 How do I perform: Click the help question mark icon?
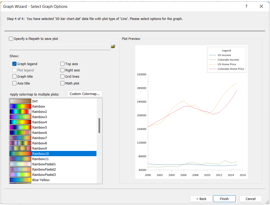[246, 7]
